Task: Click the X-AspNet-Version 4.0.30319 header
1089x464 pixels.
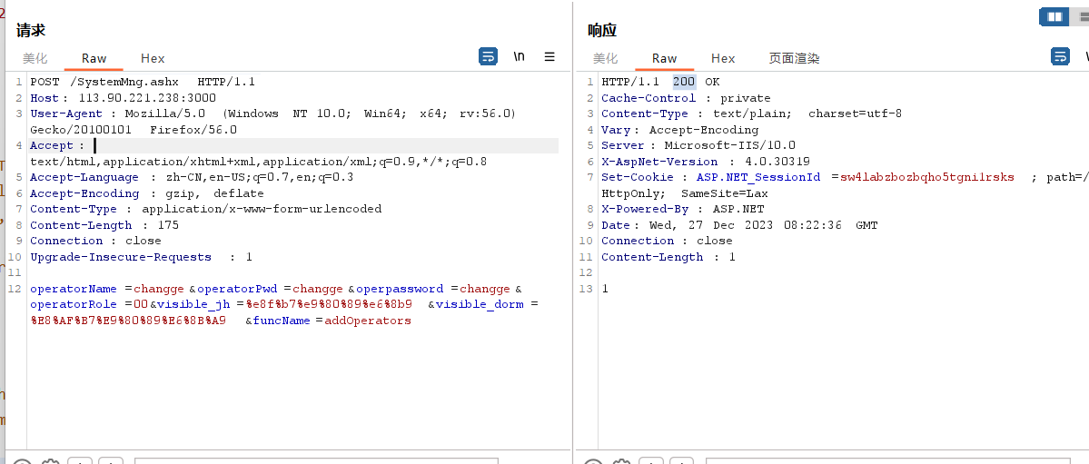Action: [x=706, y=162]
